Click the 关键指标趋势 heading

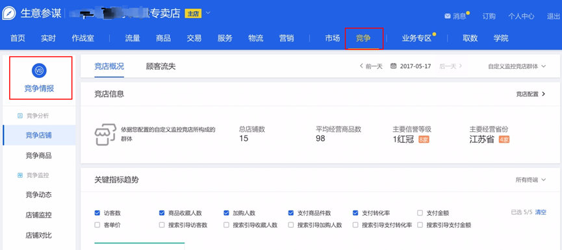pos(116,180)
